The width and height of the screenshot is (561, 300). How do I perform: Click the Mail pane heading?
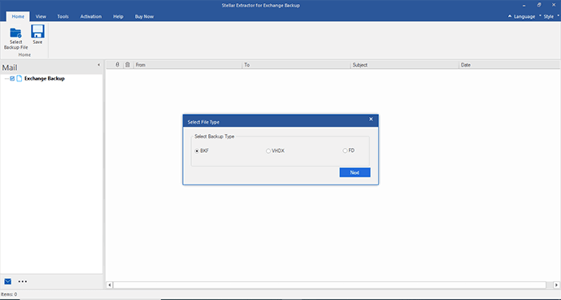[x=10, y=67]
